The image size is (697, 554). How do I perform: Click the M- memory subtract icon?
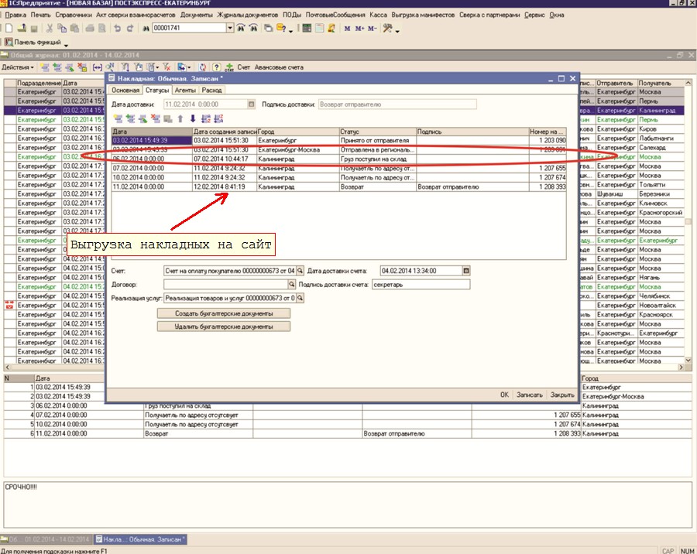tap(372, 29)
